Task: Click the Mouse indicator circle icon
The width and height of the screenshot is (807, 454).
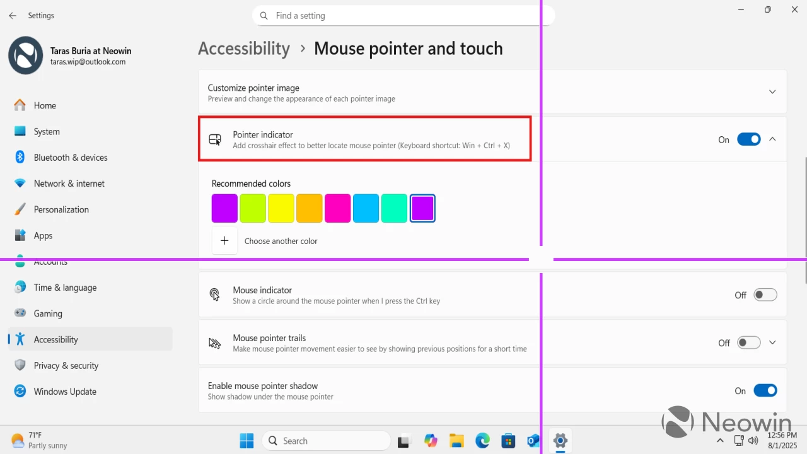Action: pyautogui.click(x=215, y=295)
